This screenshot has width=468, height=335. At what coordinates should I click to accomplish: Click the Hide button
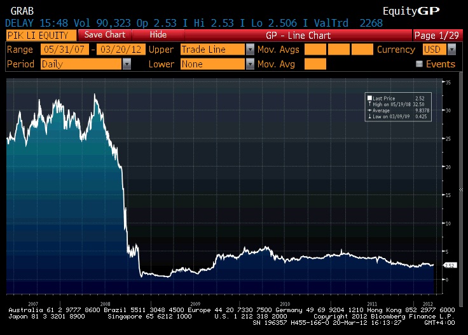[x=158, y=35]
